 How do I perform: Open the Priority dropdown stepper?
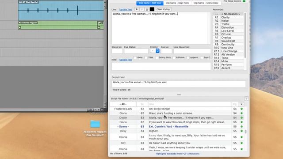(x=157, y=51)
